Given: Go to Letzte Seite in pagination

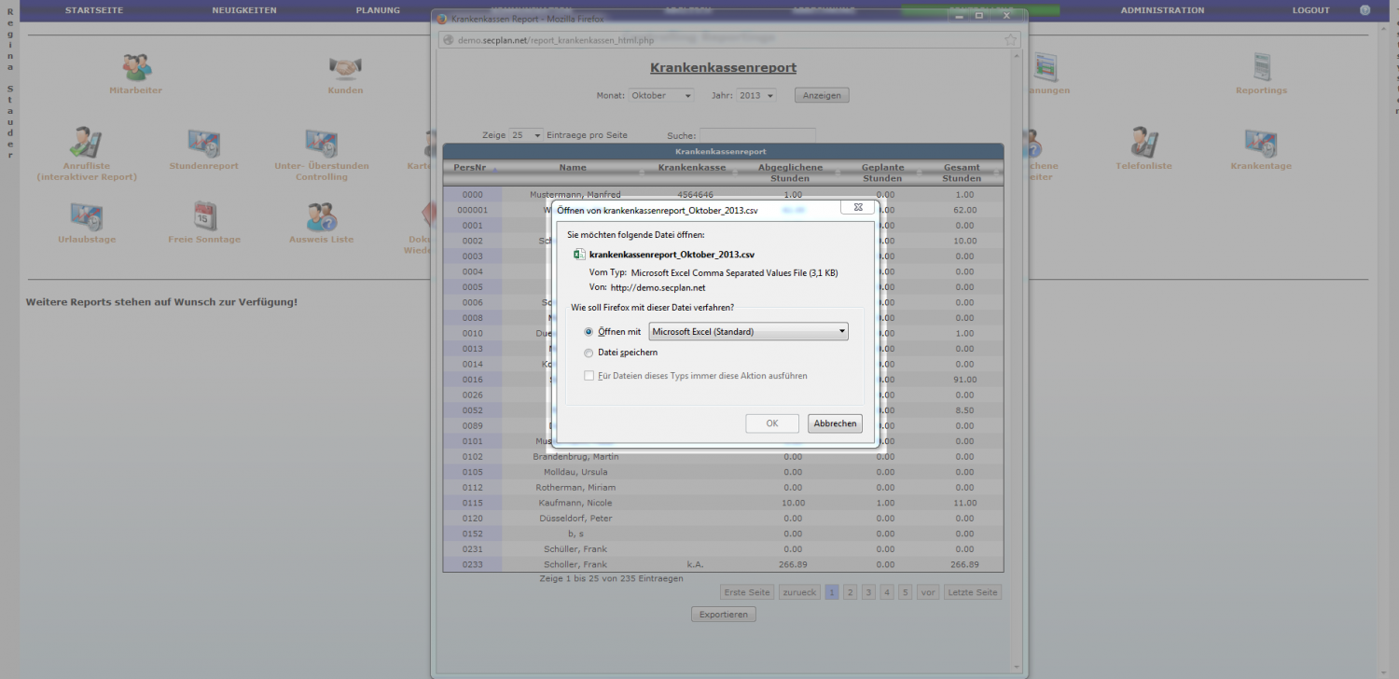Looking at the screenshot, I should point(973,592).
